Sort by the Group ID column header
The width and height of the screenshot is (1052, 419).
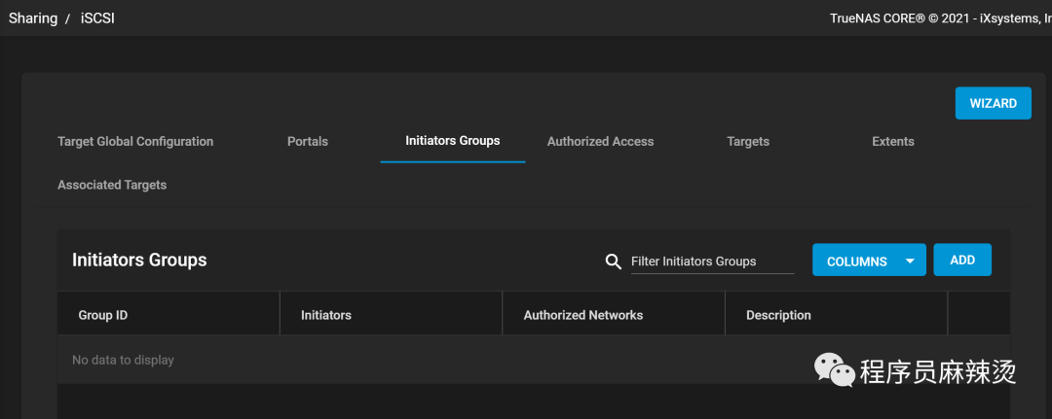click(103, 315)
